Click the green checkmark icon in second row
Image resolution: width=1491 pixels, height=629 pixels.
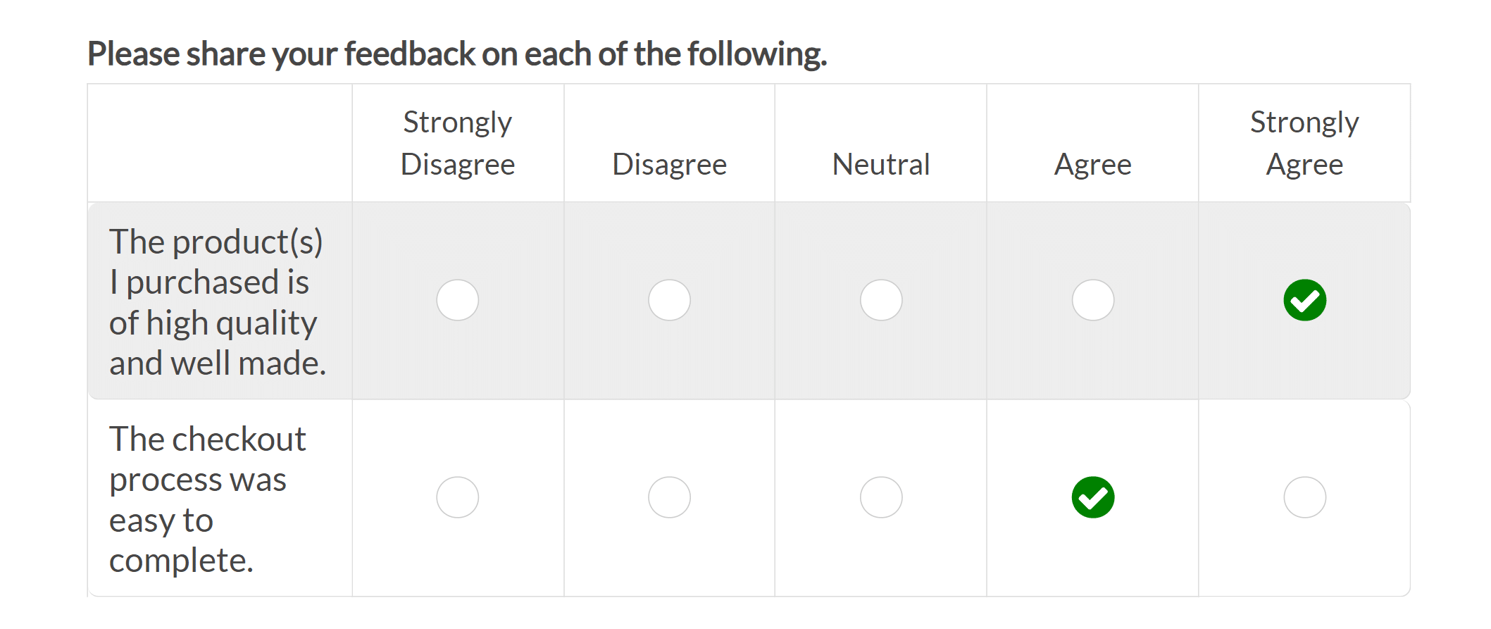pyautogui.click(x=1092, y=497)
